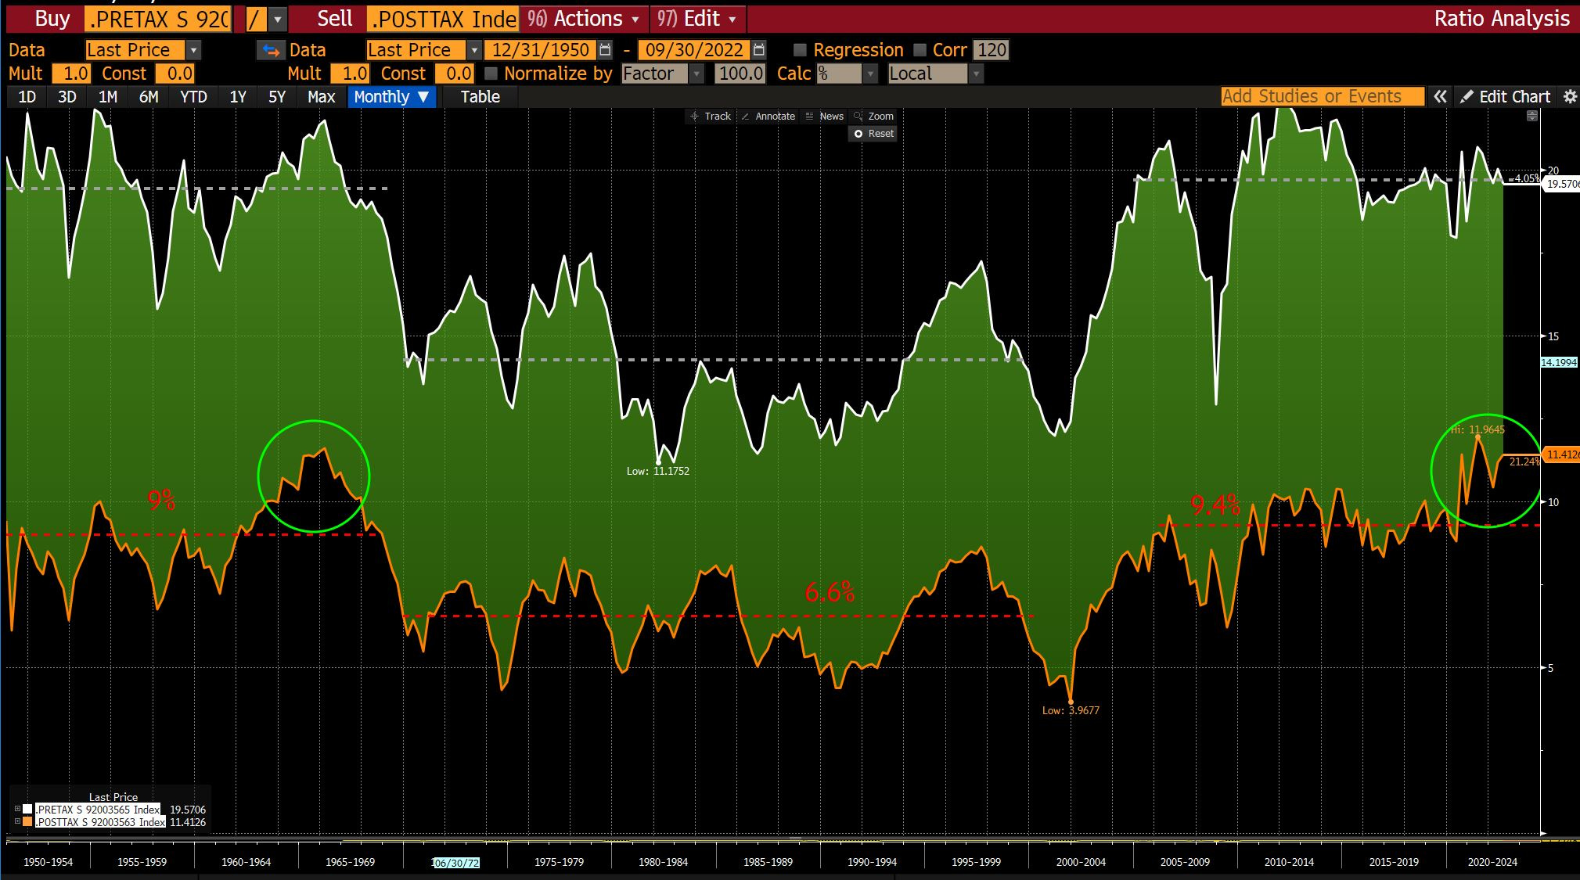Viewport: 1580px width, 880px height.
Task: Activate the chart Zoom tool
Action: 873,116
